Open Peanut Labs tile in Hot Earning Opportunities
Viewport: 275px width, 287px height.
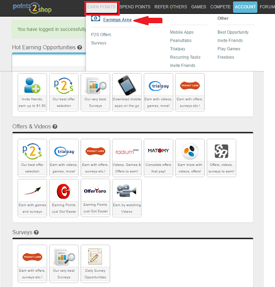coord(190,92)
